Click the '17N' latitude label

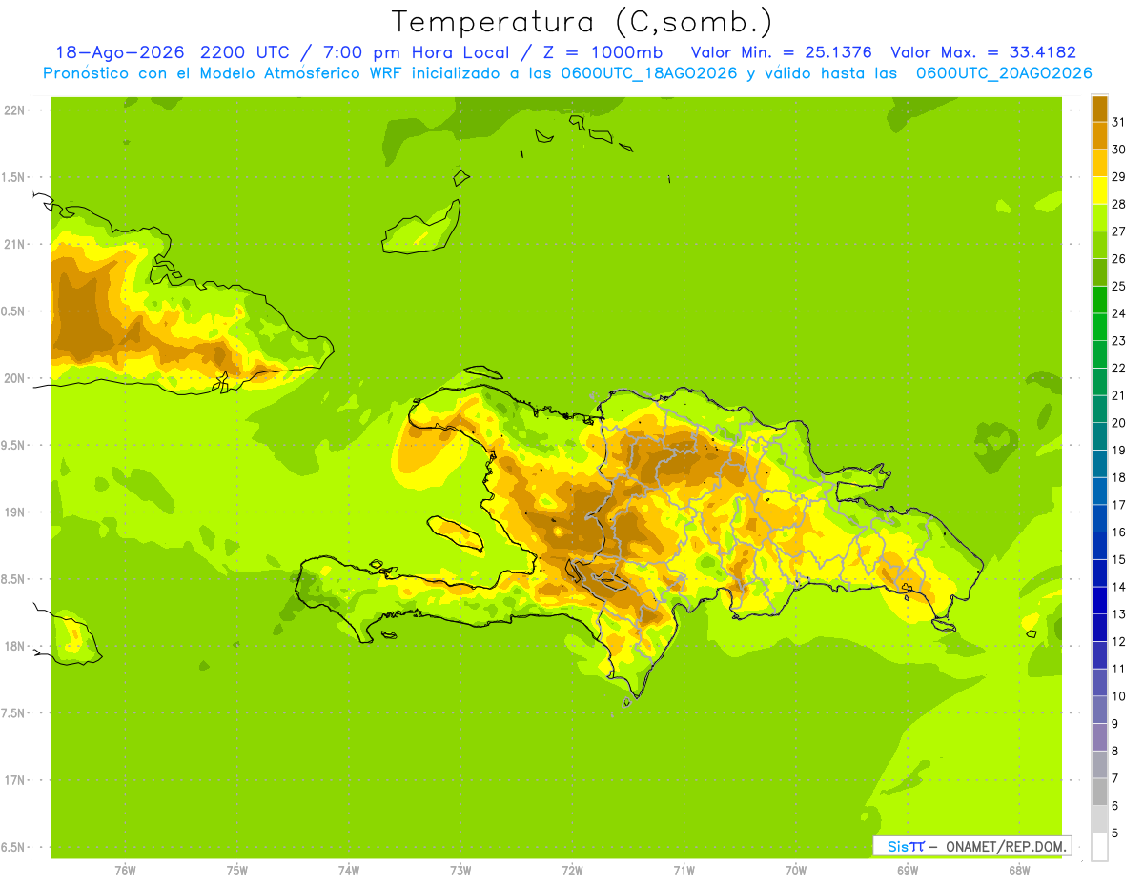(13, 780)
